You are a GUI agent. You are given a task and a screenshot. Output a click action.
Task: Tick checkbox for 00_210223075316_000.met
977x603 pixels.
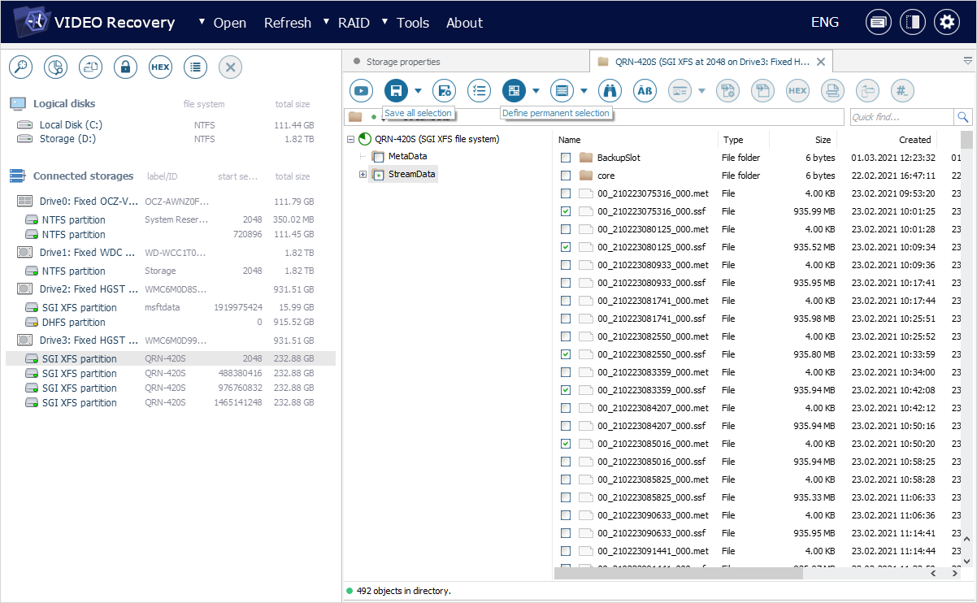point(566,193)
